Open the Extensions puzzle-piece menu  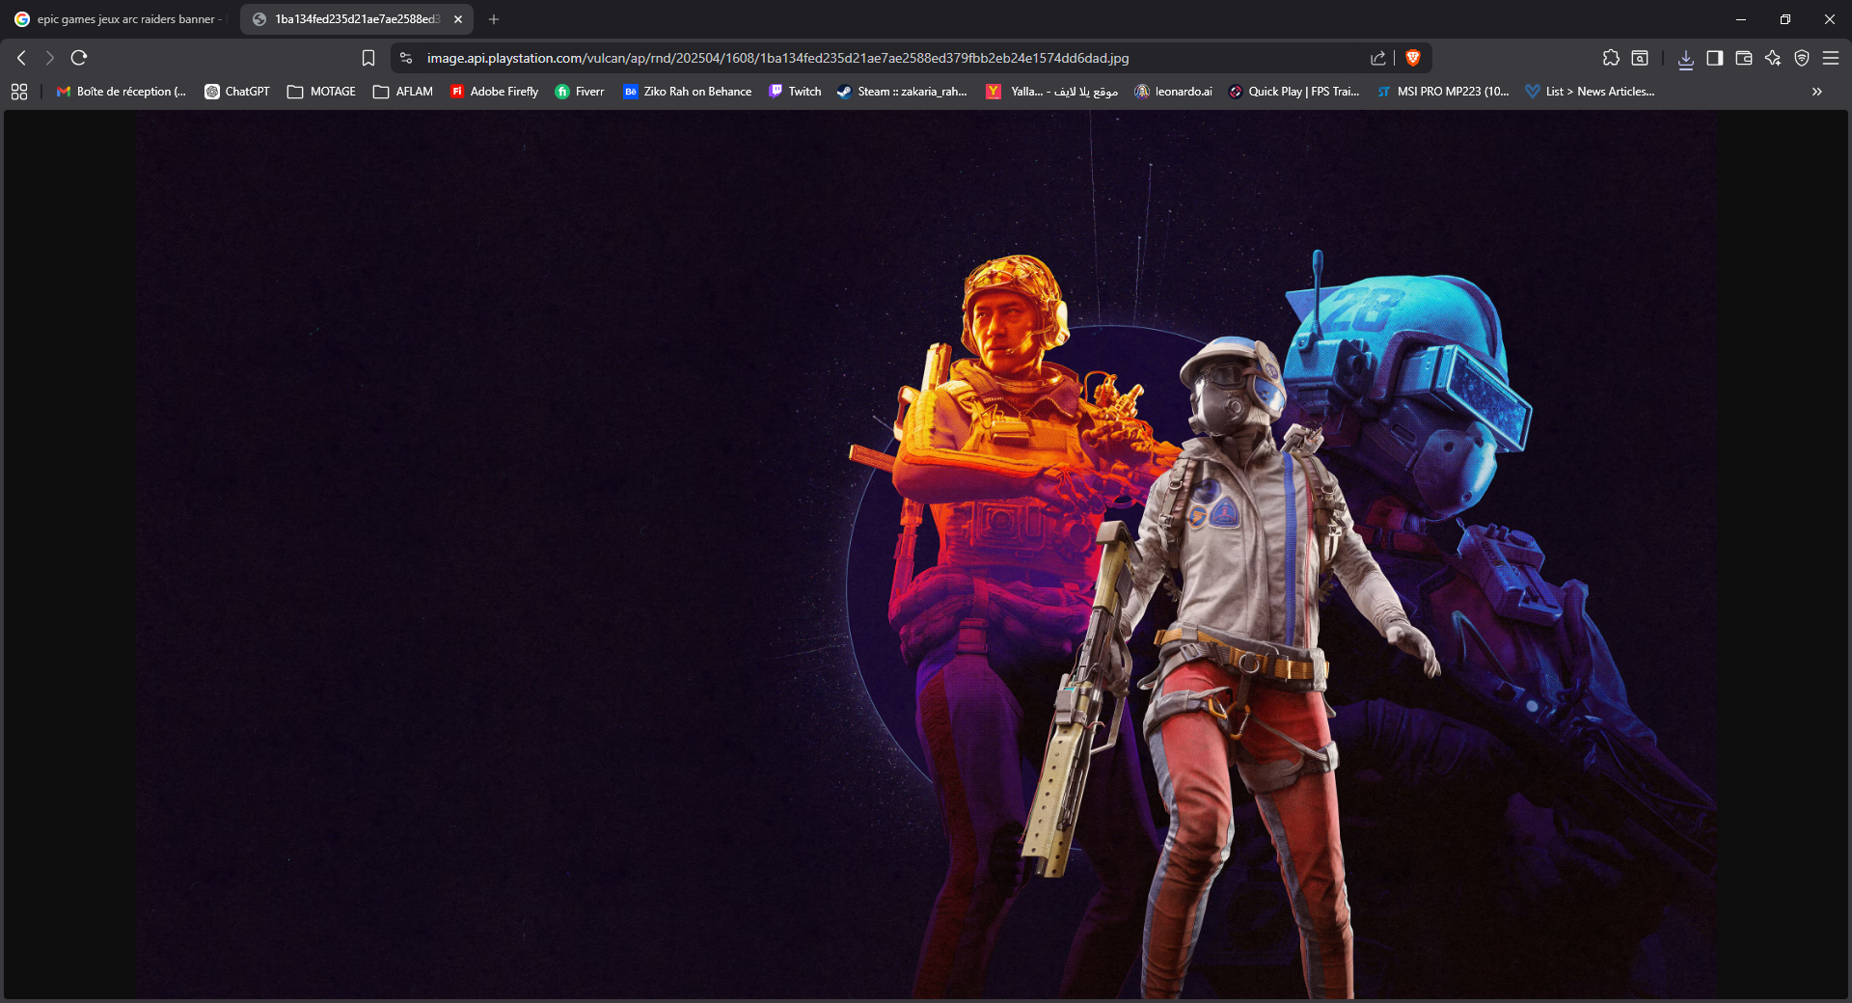(x=1611, y=58)
